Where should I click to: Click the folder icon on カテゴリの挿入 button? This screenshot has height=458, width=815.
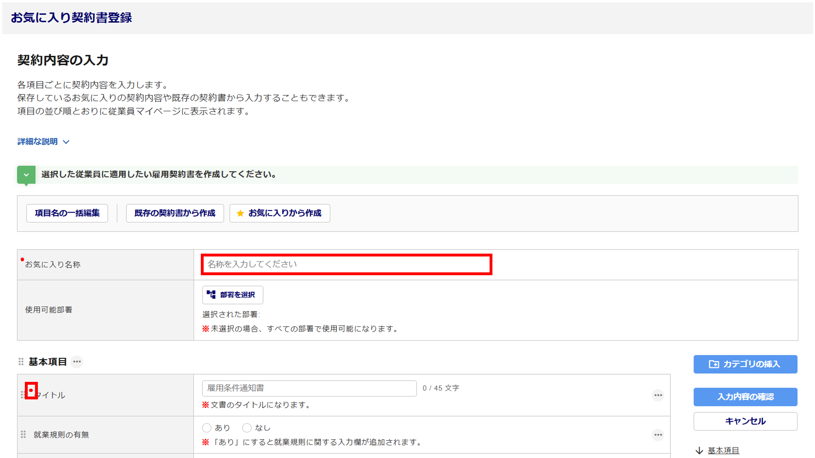[x=714, y=364]
